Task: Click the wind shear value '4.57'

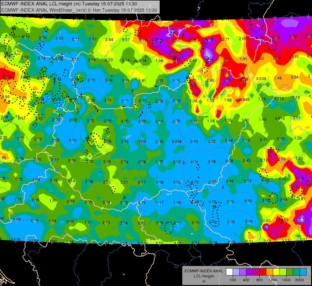Action: (142, 182)
